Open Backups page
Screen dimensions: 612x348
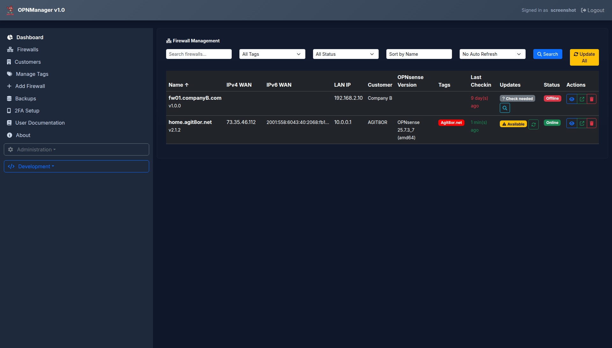[x=21, y=98]
